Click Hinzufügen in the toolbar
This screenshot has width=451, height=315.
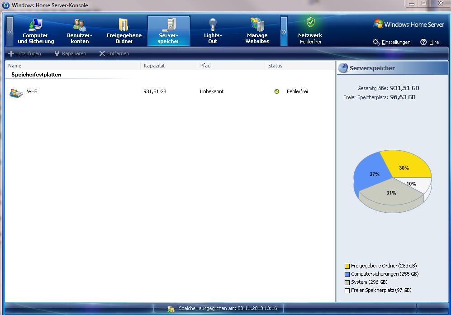[x=28, y=53]
